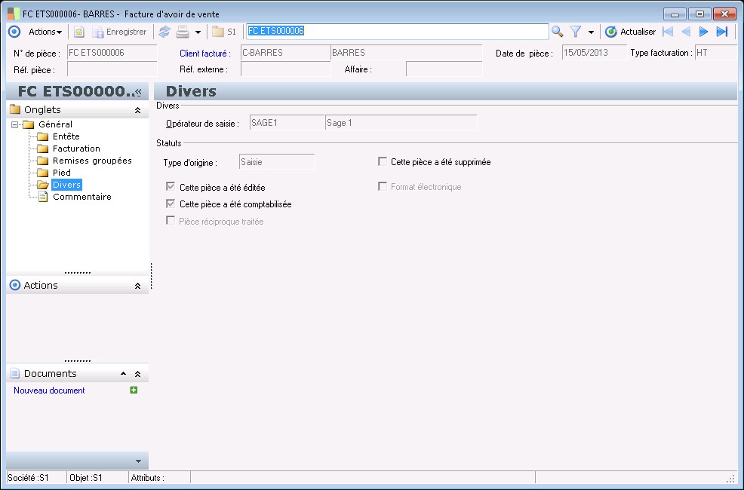Toggle Cette pièce a été éditée checkbox

pos(171,187)
